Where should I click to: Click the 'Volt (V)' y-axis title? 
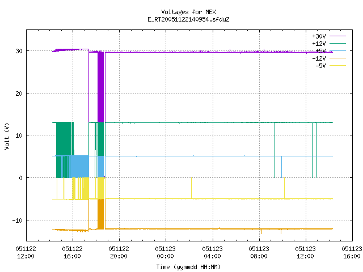tap(7, 136)
